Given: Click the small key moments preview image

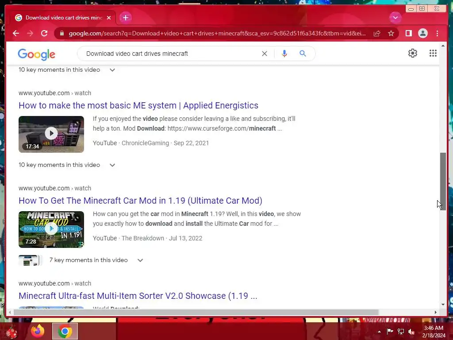Looking at the screenshot, I should pyautogui.click(x=31, y=260).
